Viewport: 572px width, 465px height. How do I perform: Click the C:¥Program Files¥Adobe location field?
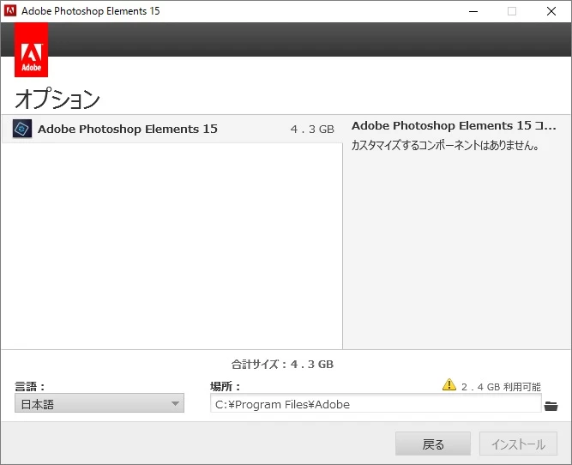click(x=376, y=404)
